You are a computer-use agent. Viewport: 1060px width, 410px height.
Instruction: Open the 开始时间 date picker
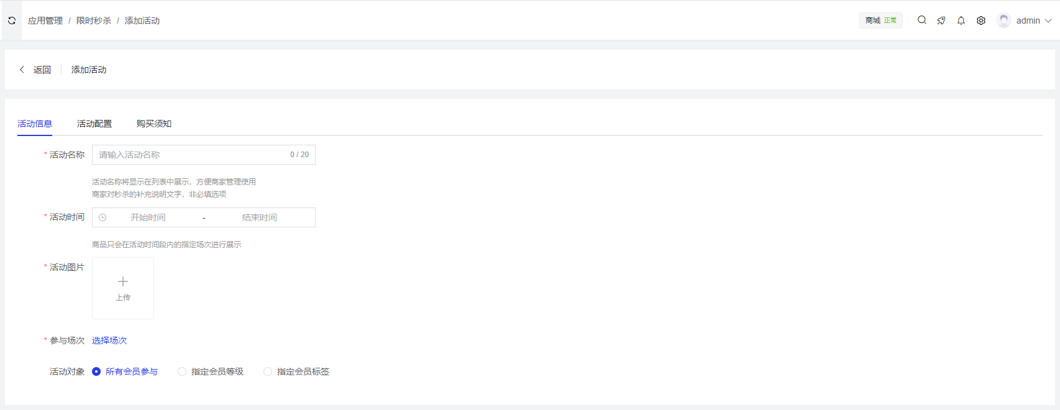tap(148, 217)
